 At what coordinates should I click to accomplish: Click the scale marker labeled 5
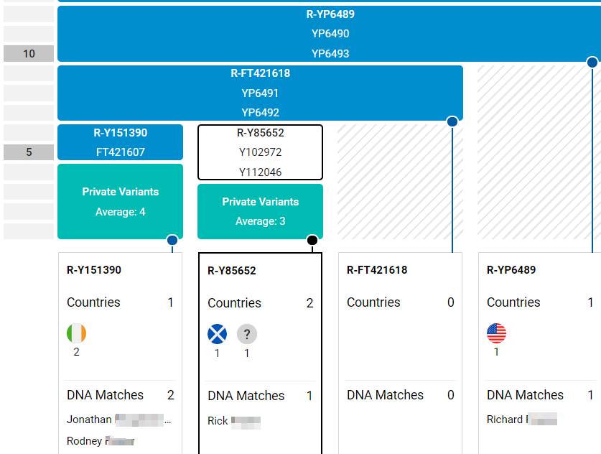(29, 152)
